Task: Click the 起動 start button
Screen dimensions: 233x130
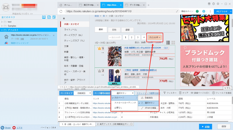Action: click(x=206, y=127)
